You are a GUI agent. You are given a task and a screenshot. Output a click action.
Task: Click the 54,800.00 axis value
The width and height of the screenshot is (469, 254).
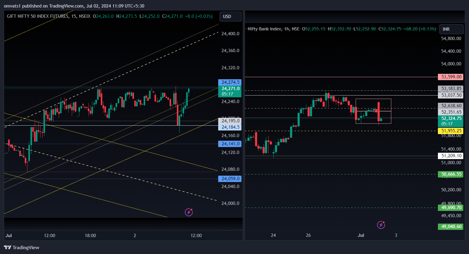click(451, 39)
